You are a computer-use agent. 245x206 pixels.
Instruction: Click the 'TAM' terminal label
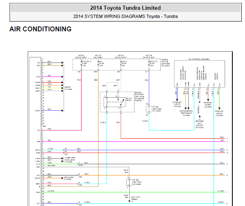pos(38,142)
